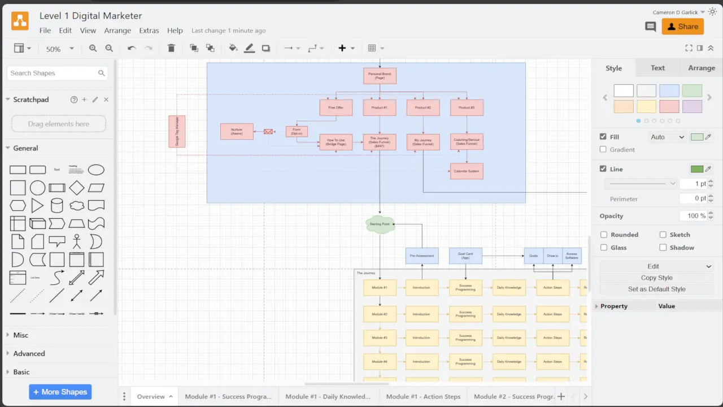Toggle fullscreen mode icon
Screen dimensions: 723x407
(689, 49)
